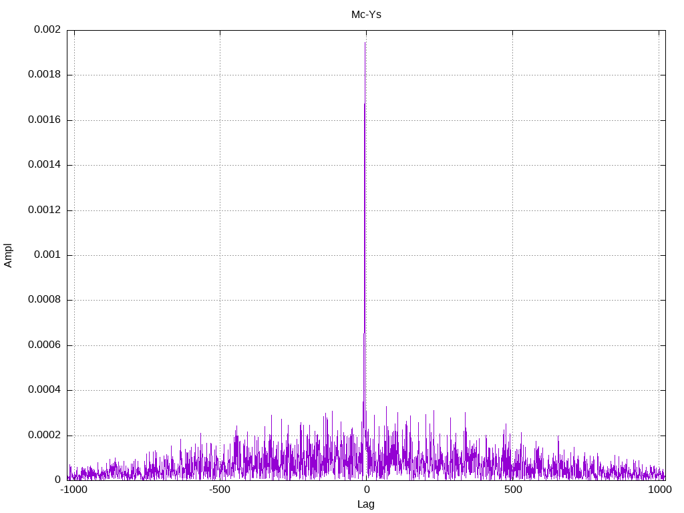The image size is (684, 513).
Task: Click the top of the central peak
Action: click(x=365, y=43)
